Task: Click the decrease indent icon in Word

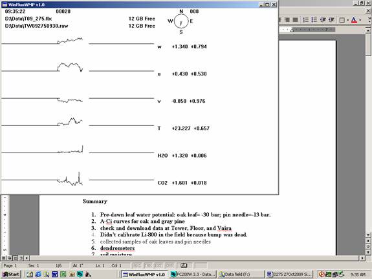Action: point(323,20)
